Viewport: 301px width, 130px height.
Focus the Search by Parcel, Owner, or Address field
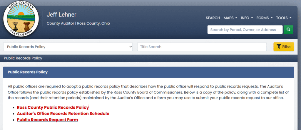pyautogui.click(x=245, y=30)
